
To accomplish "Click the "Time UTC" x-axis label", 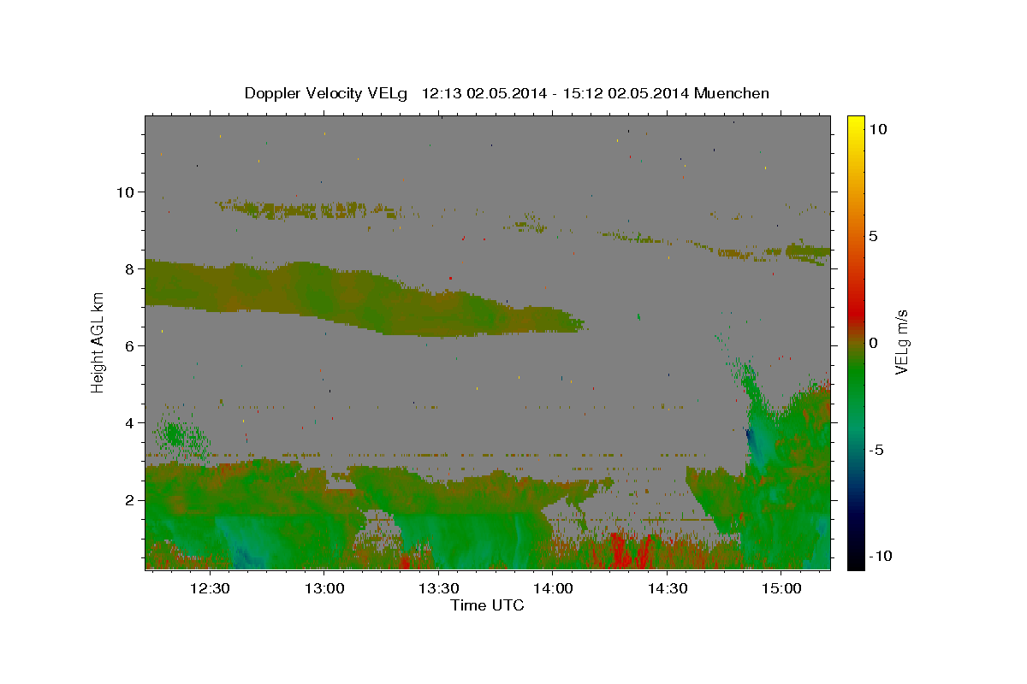I will (487, 605).
